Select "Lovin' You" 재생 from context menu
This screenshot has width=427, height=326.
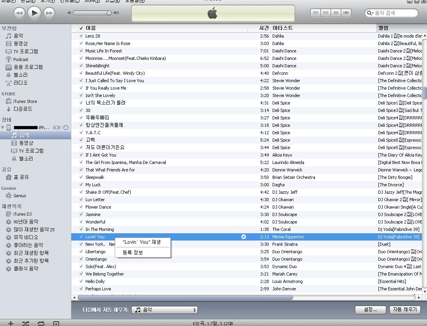tap(141, 242)
